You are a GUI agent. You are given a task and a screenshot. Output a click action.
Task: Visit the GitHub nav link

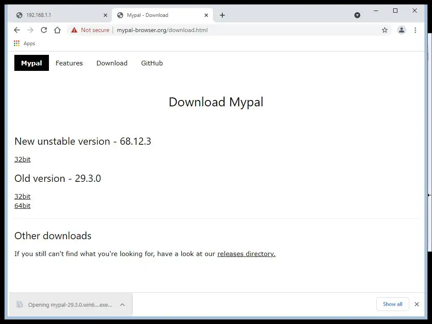152,63
